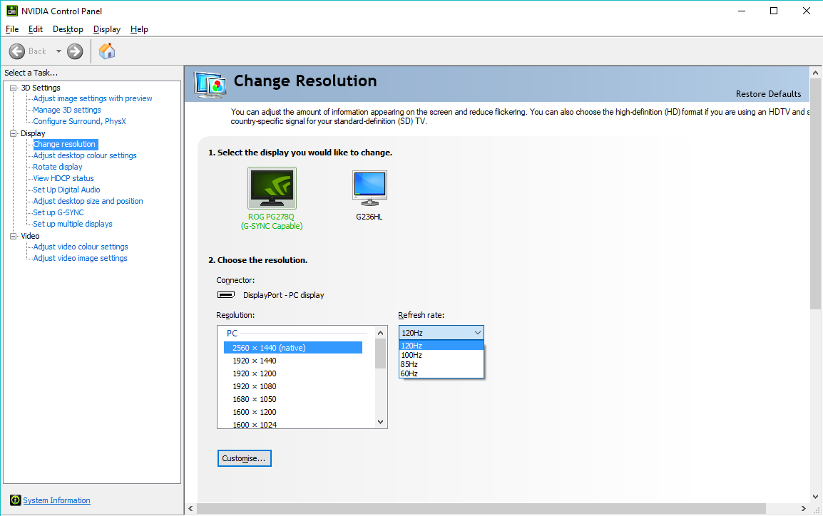Select Change resolution in task tree

click(x=65, y=144)
